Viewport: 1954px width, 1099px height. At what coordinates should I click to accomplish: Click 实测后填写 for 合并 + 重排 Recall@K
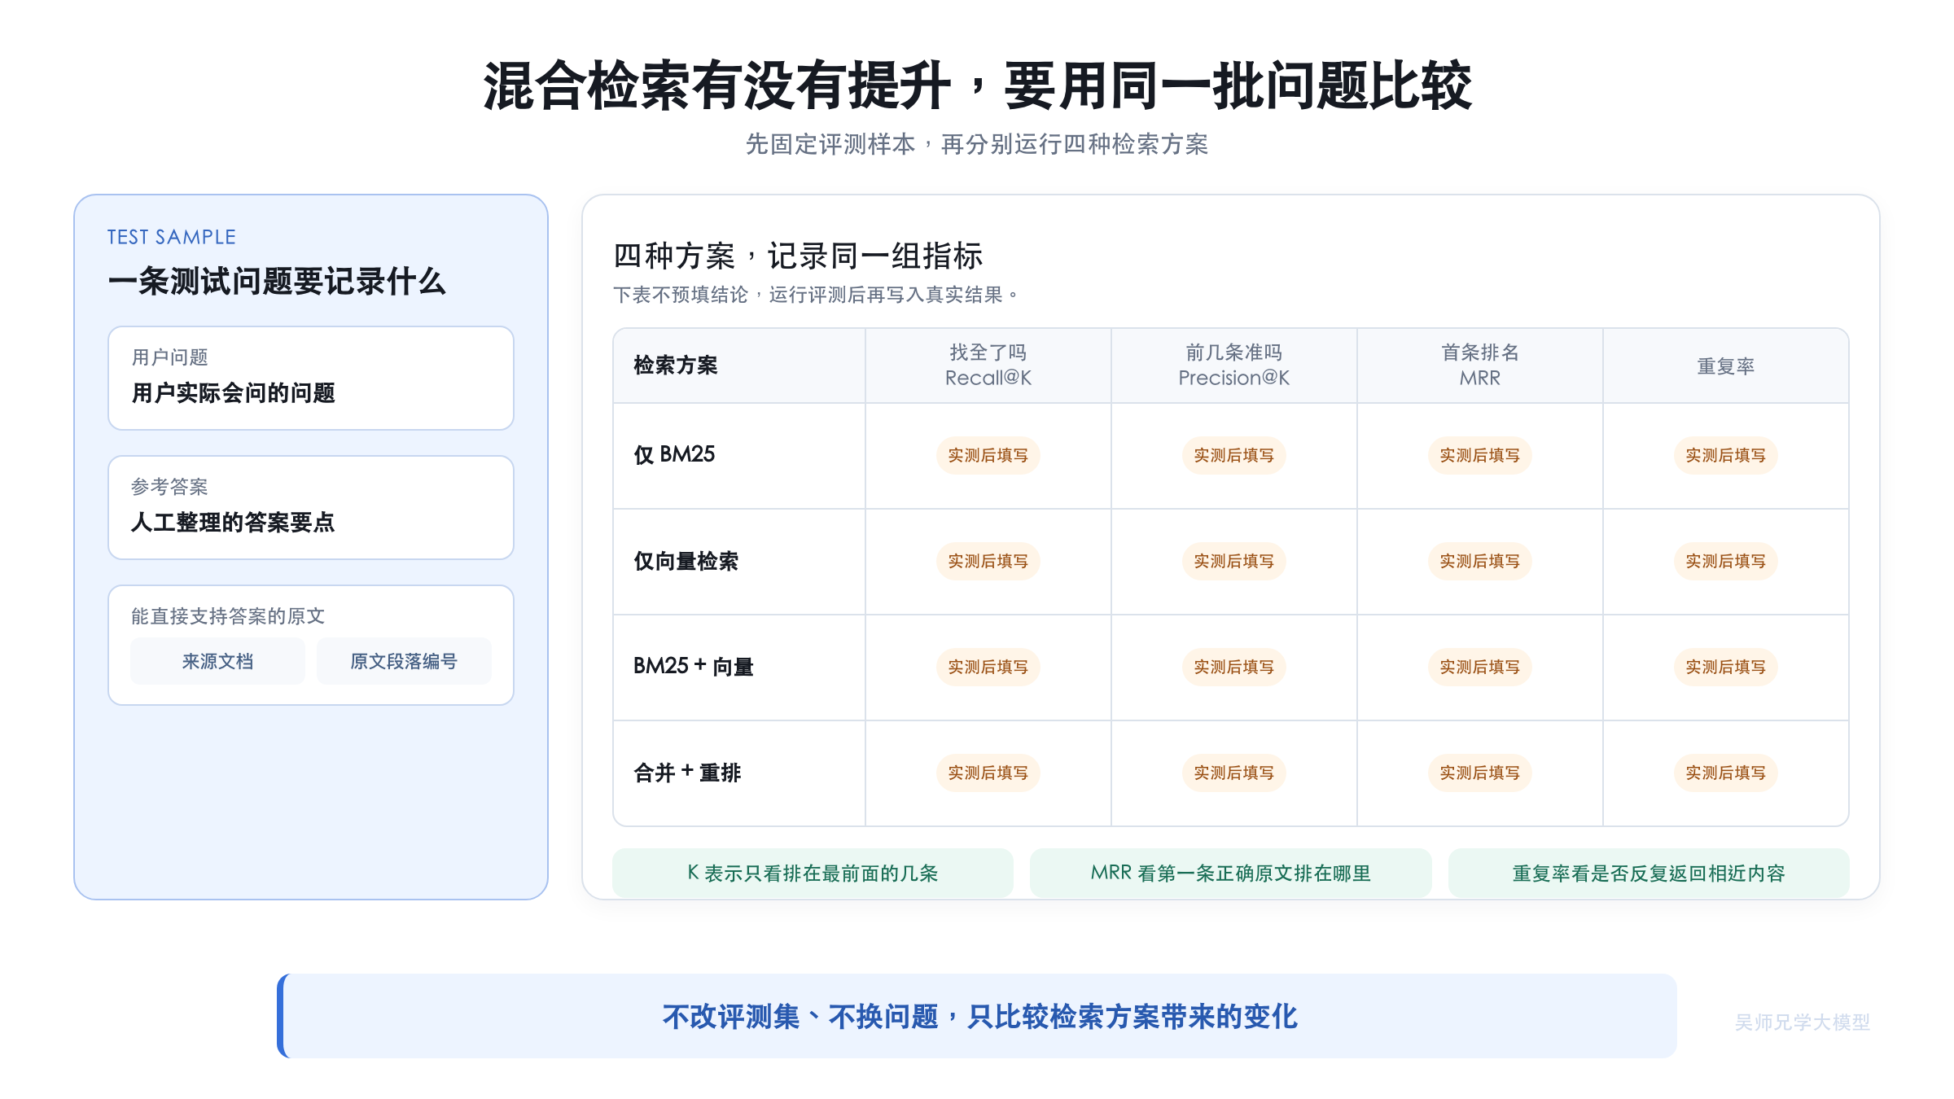(988, 773)
